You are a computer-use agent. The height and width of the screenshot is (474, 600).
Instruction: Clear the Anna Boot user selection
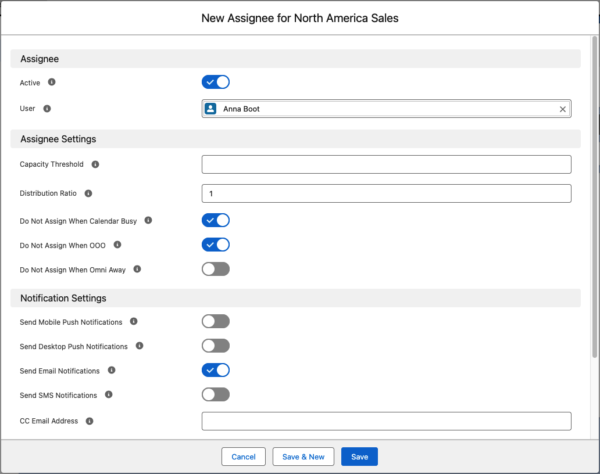[563, 109]
